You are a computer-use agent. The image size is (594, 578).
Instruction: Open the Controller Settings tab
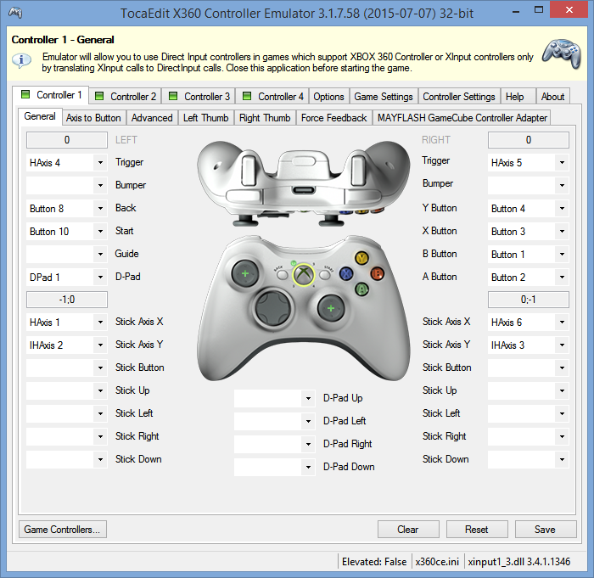[x=459, y=96]
